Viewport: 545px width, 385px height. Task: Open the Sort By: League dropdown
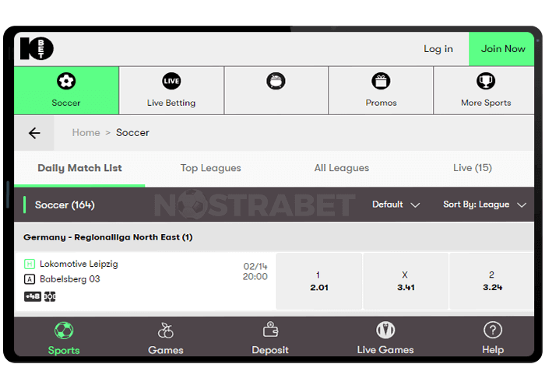(x=484, y=205)
